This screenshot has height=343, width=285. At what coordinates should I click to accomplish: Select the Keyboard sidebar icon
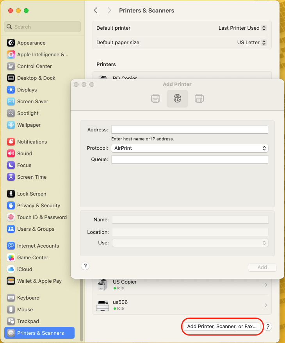click(11, 298)
